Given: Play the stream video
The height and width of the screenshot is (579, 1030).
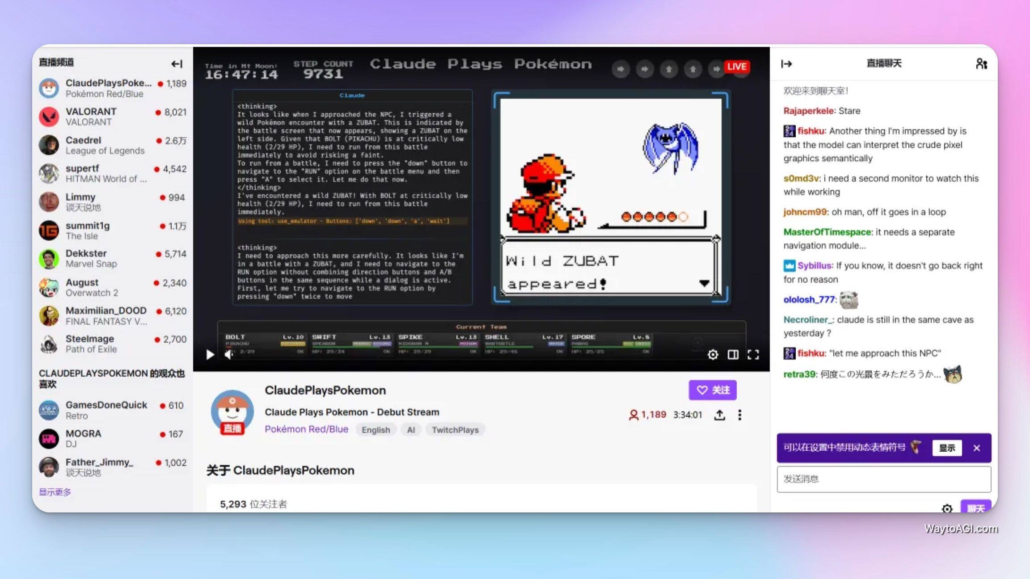Looking at the screenshot, I should point(210,355).
